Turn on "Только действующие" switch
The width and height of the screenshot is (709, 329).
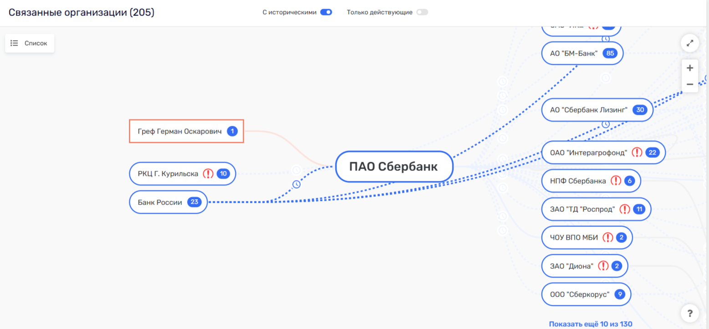pyautogui.click(x=422, y=12)
